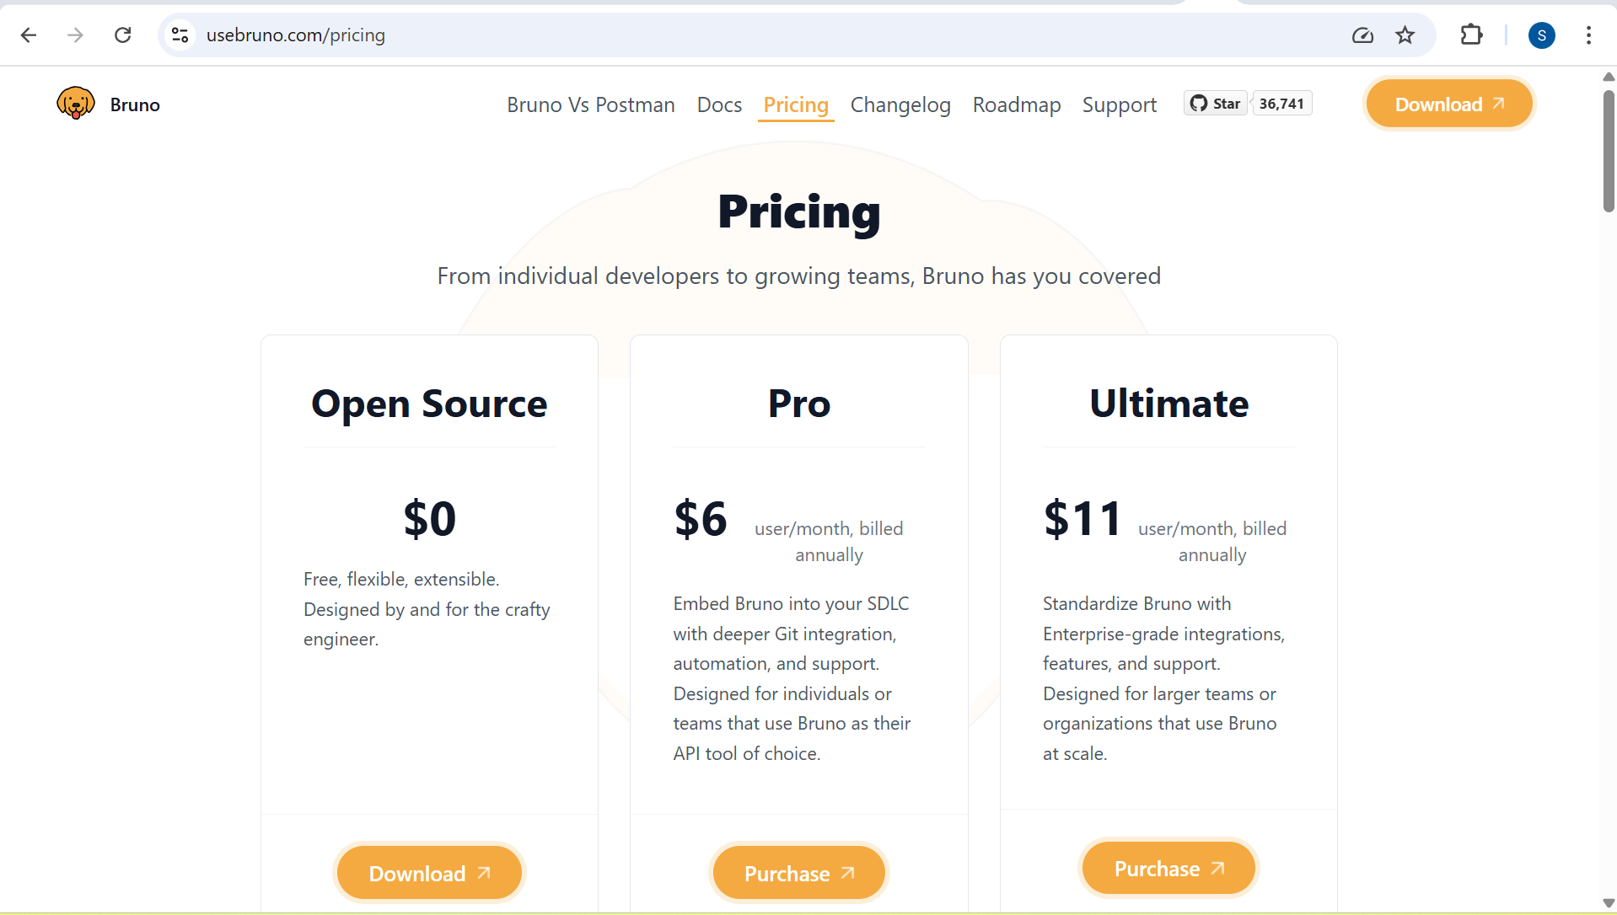Open site information icon in address bar
The height and width of the screenshot is (915, 1617).
[x=180, y=35]
